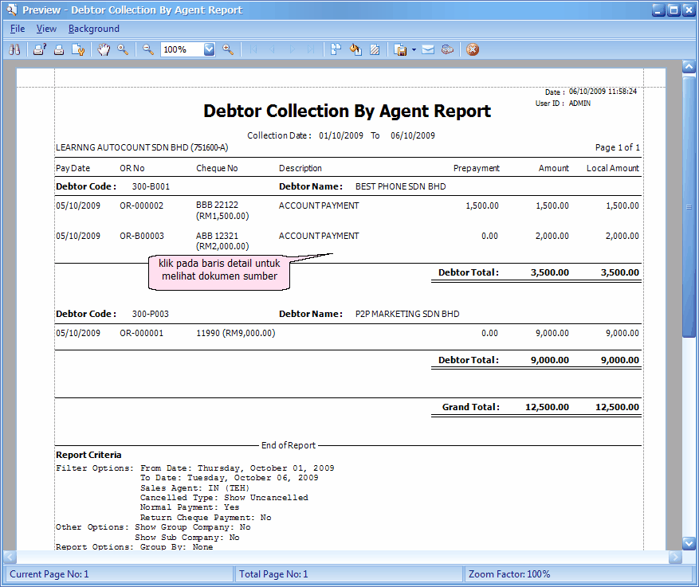Zoom out with the magnifier minus icon

click(x=149, y=49)
